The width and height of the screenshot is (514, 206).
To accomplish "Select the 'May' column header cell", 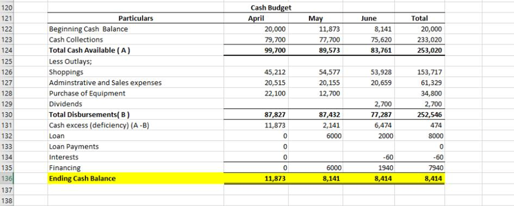I will pyautogui.click(x=316, y=18).
